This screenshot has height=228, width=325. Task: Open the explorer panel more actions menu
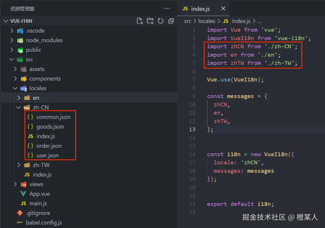click(167, 8)
